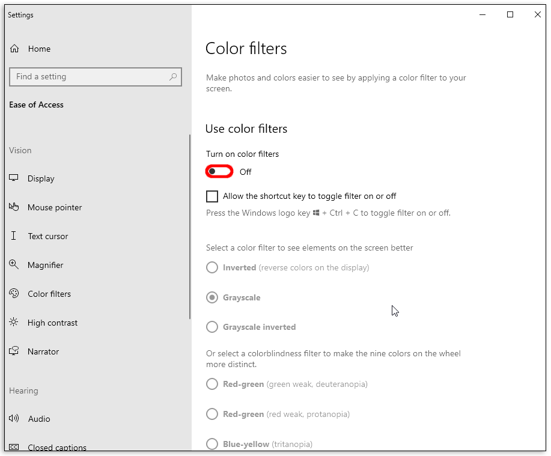The width and height of the screenshot is (551, 456).
Task: Click the Find a setting search box
Action: coord(90,77)
